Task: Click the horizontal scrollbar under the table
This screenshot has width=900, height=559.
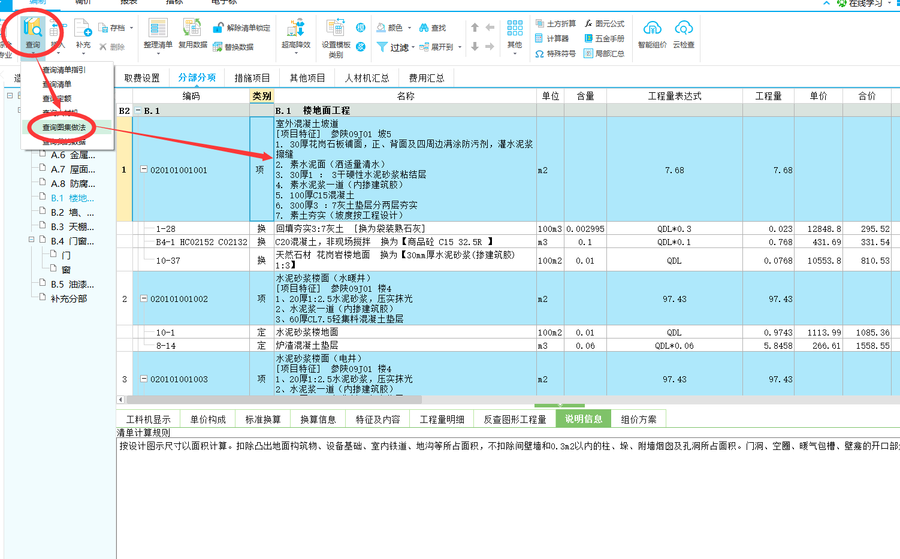Action: pyautogui.click(x=274, y=400)
